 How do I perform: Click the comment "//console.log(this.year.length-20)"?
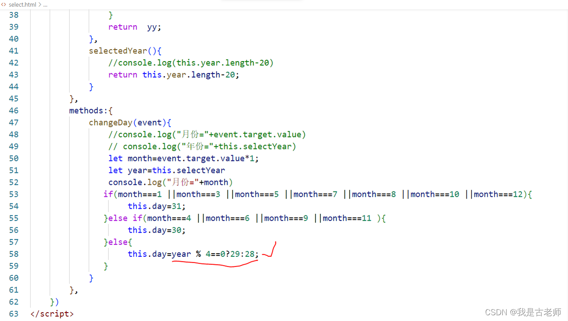point(191,63)
